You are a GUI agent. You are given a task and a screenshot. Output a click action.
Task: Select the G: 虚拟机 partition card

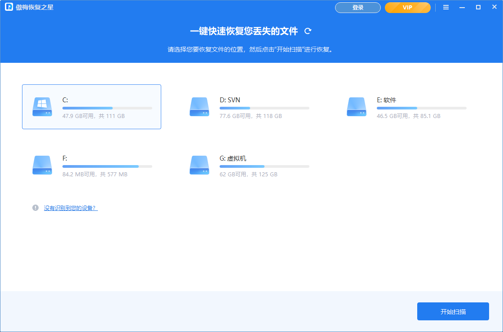pyautogui.click(x=248, y=165)
